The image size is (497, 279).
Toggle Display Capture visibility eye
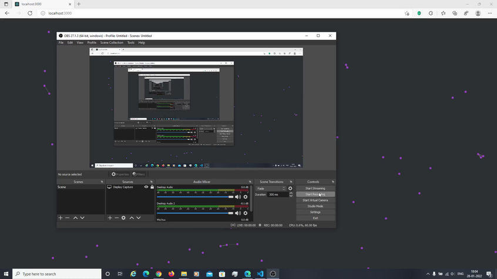146,187
